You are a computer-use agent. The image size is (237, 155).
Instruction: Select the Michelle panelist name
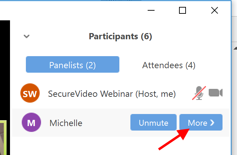tap(66, 123)
